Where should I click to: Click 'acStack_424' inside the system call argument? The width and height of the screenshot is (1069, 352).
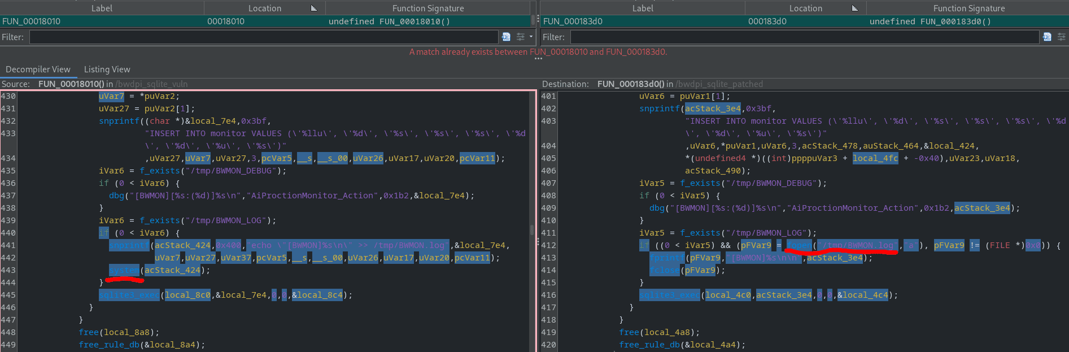172,270
